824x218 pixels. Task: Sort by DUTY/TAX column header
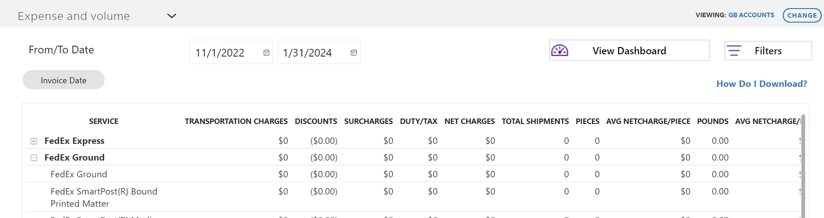pos(418,121)
